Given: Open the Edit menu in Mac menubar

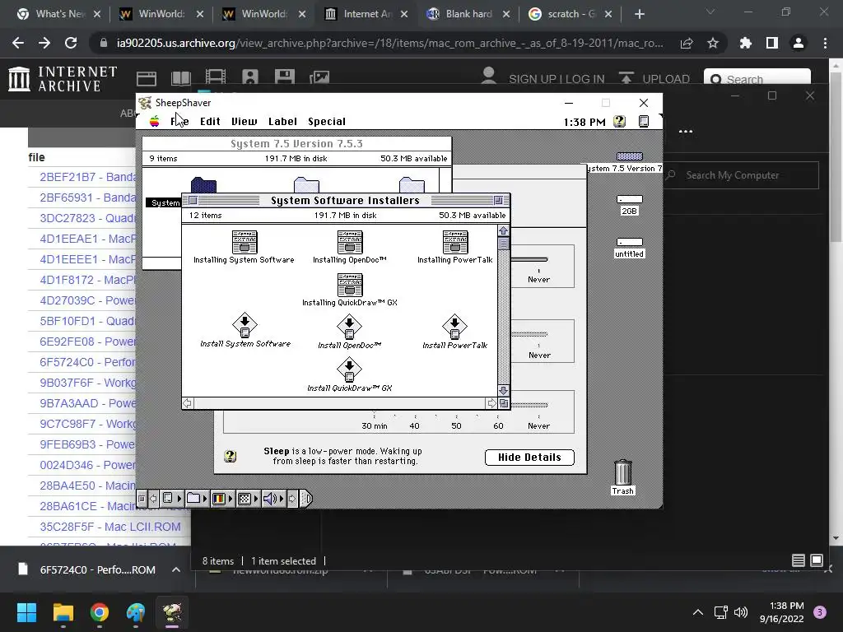Looking at the screenshot, I should tap(210, 122).
